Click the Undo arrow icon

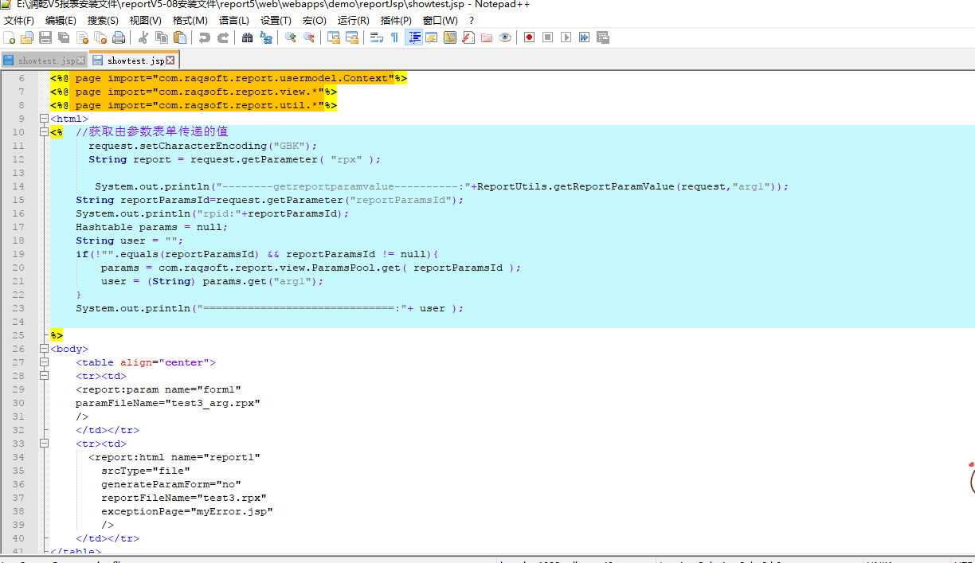pos(205,37)
